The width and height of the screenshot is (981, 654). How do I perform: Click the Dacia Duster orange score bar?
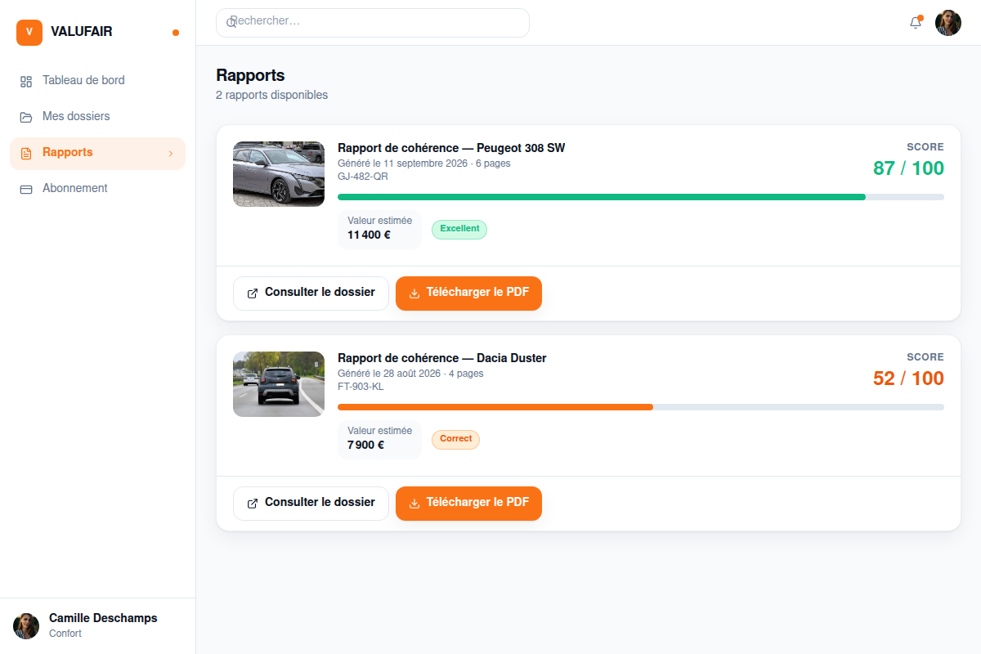pos(495,407)
